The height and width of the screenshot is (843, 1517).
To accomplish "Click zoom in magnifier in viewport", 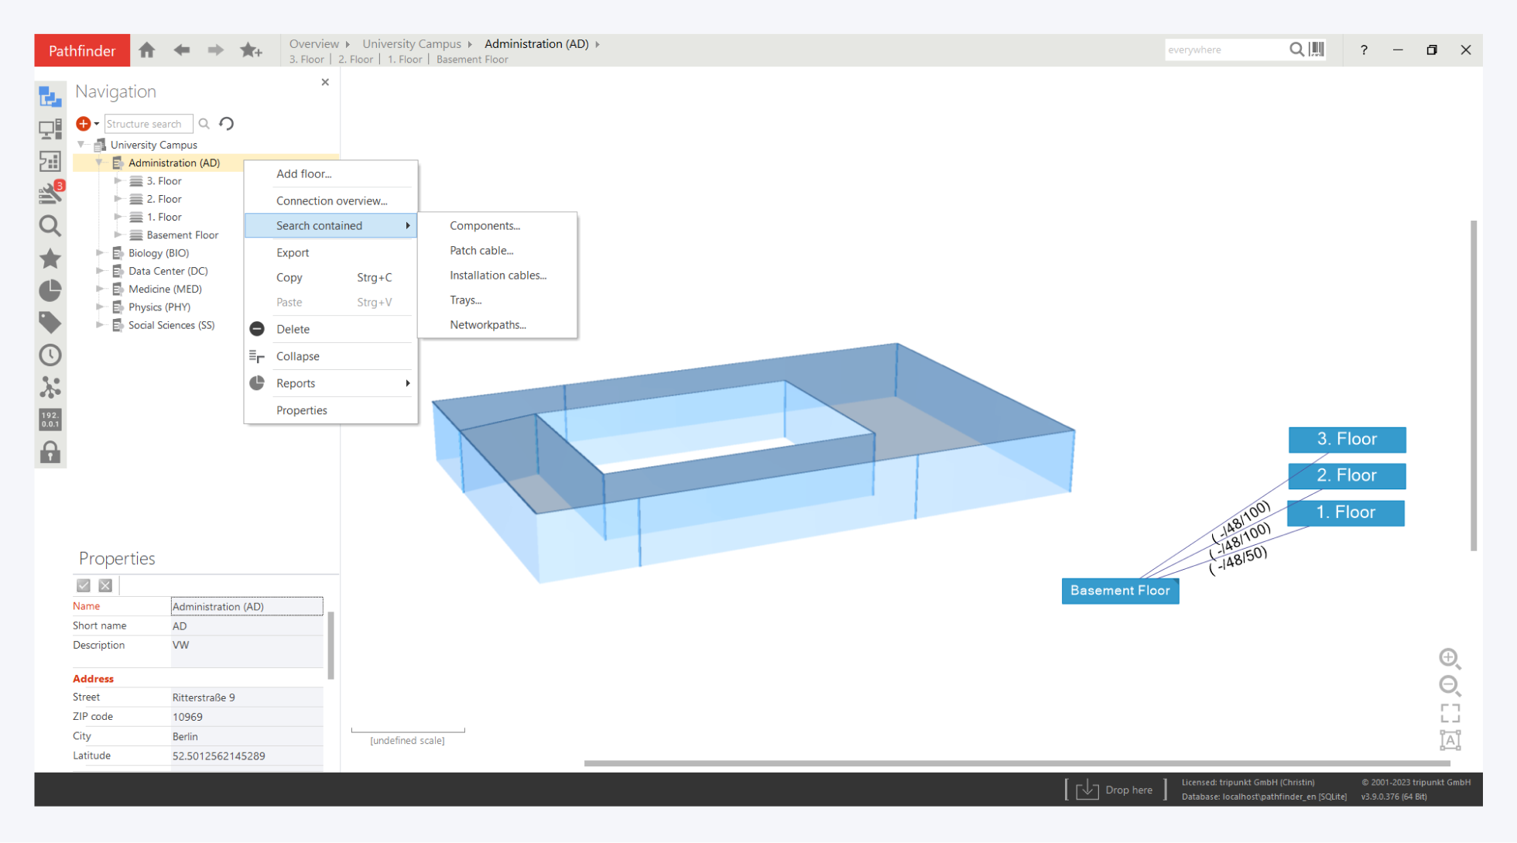I will tap(1450, 659).
